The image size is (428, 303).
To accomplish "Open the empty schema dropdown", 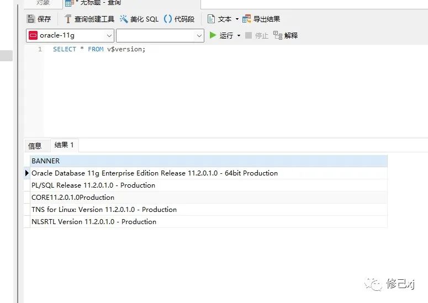I will click(160, 35).
